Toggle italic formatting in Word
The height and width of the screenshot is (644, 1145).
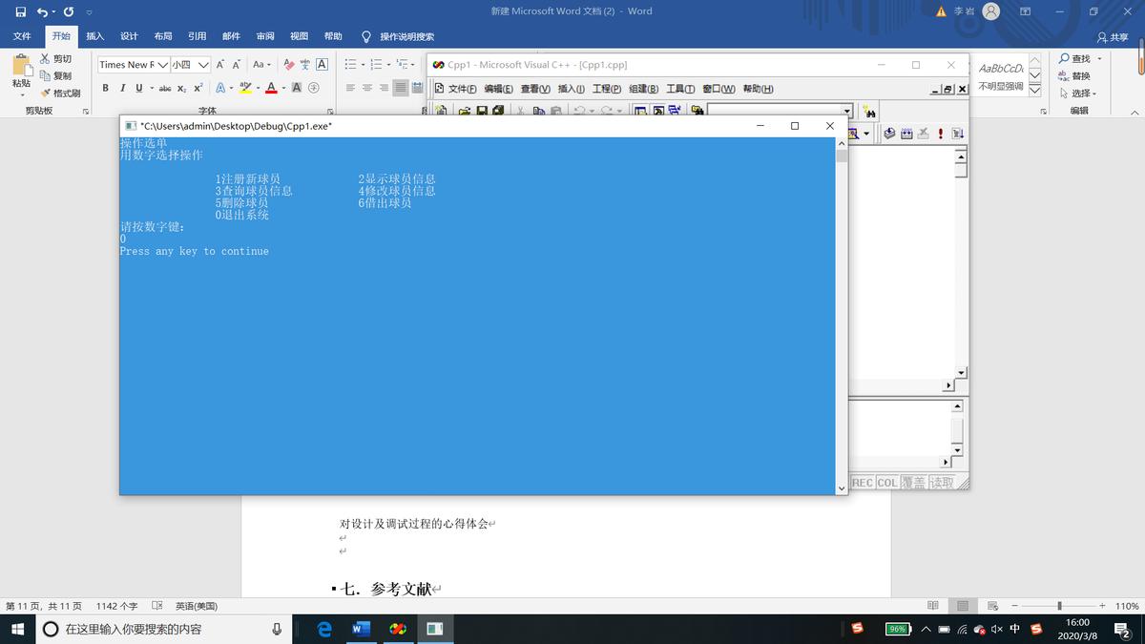pyautogui.click(x=122, y=88)
